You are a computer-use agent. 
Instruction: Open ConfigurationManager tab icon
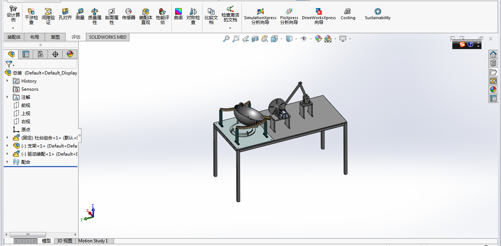click(x=41, y=55)
